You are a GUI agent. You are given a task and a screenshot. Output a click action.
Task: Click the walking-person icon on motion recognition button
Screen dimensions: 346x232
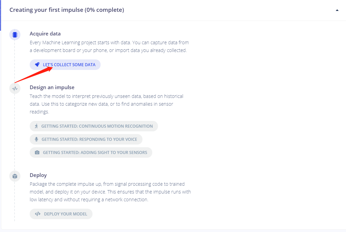point(38,126)
